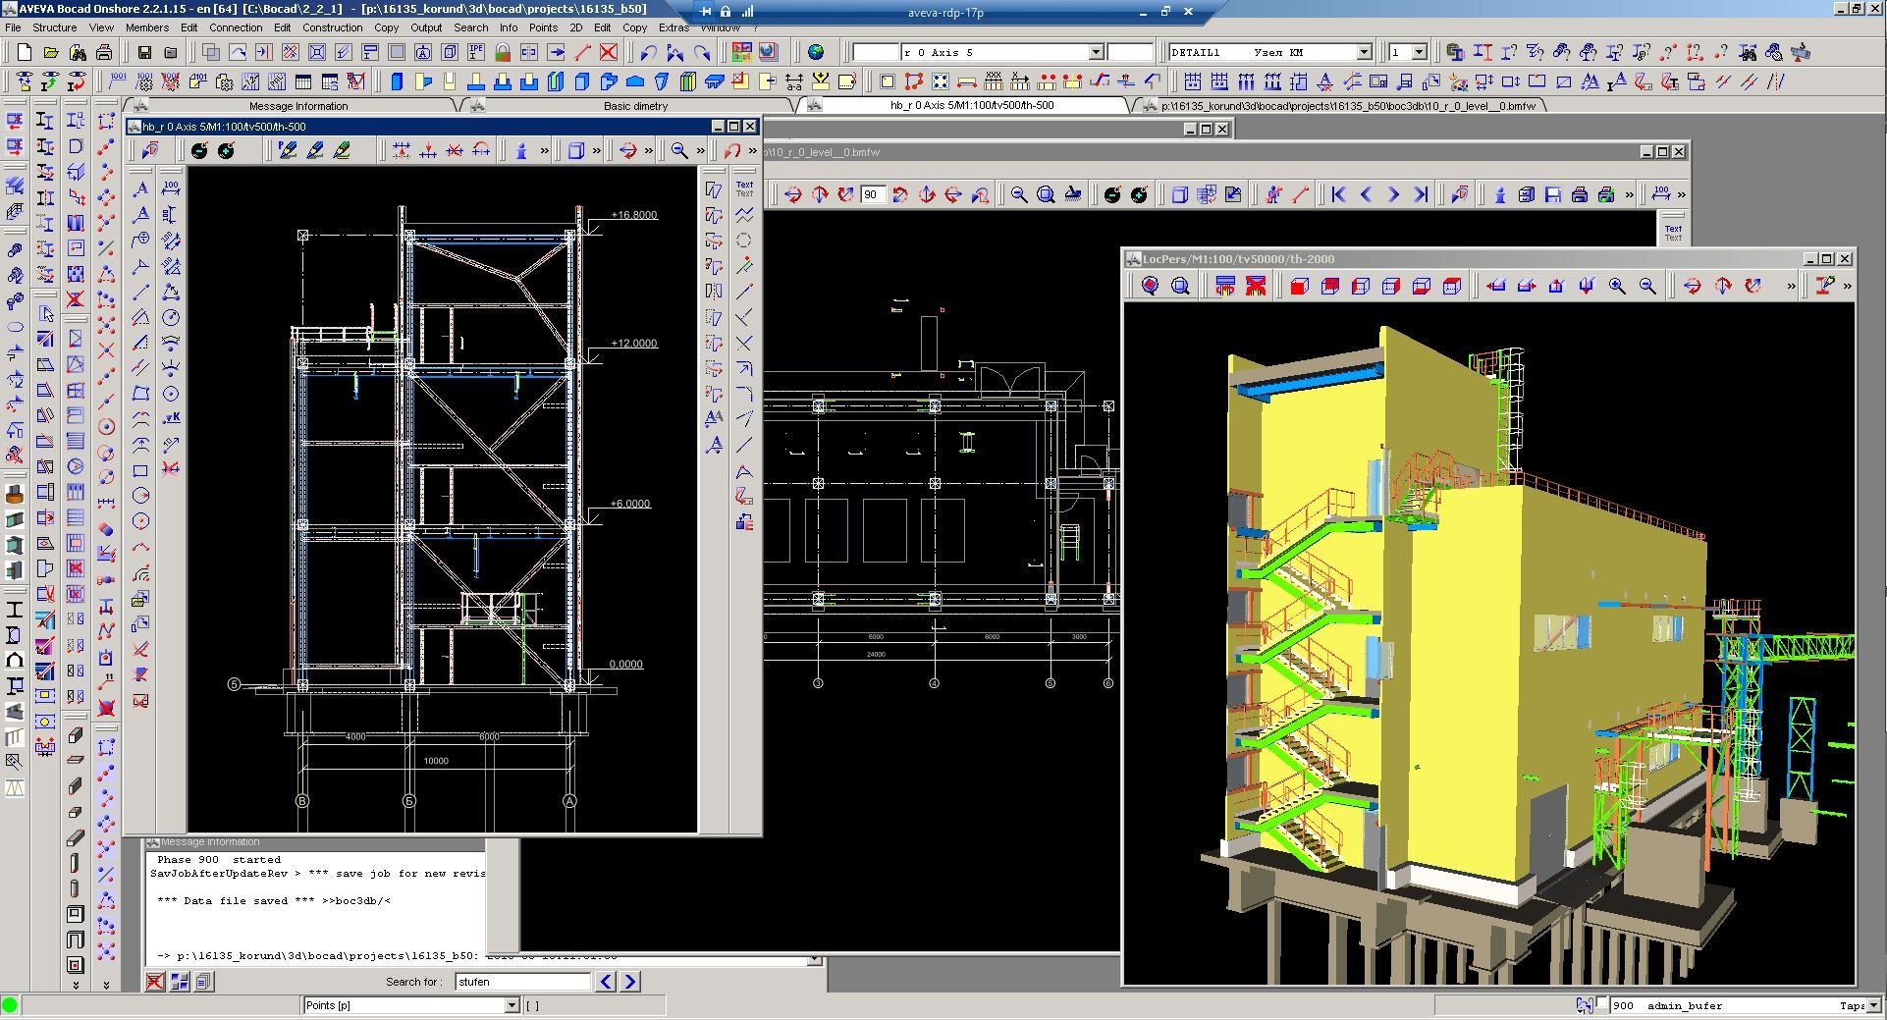Click next search result arrow button
The image size is (1887, 1020).
tap(630, 981)
